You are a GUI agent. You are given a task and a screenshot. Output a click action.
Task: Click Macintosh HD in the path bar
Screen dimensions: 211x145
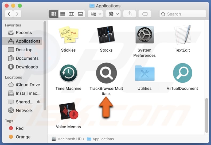67,139
